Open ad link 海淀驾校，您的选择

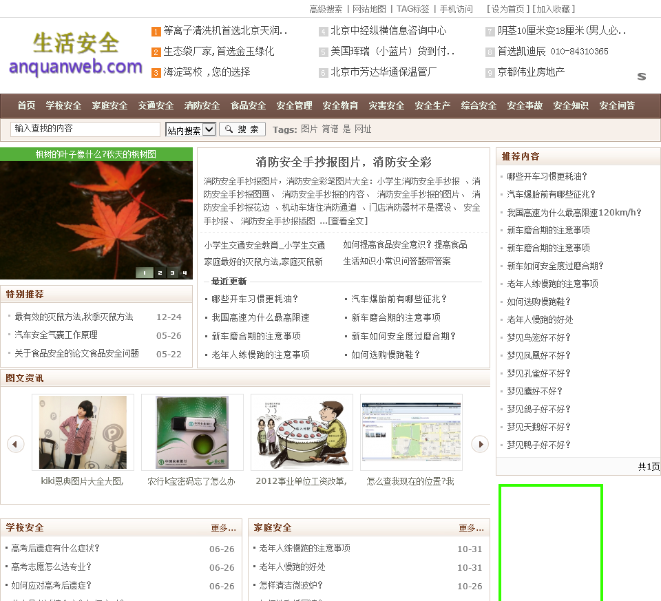pos(207,72)
